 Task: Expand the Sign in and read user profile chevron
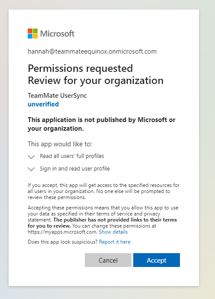coord(31,169)
